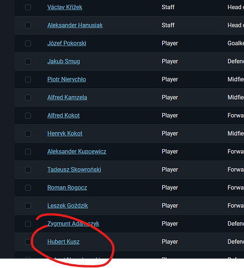Open Aleksander Kupcewicz's profile link
This screenshot has width=244, height=268.
coord(77,152)
